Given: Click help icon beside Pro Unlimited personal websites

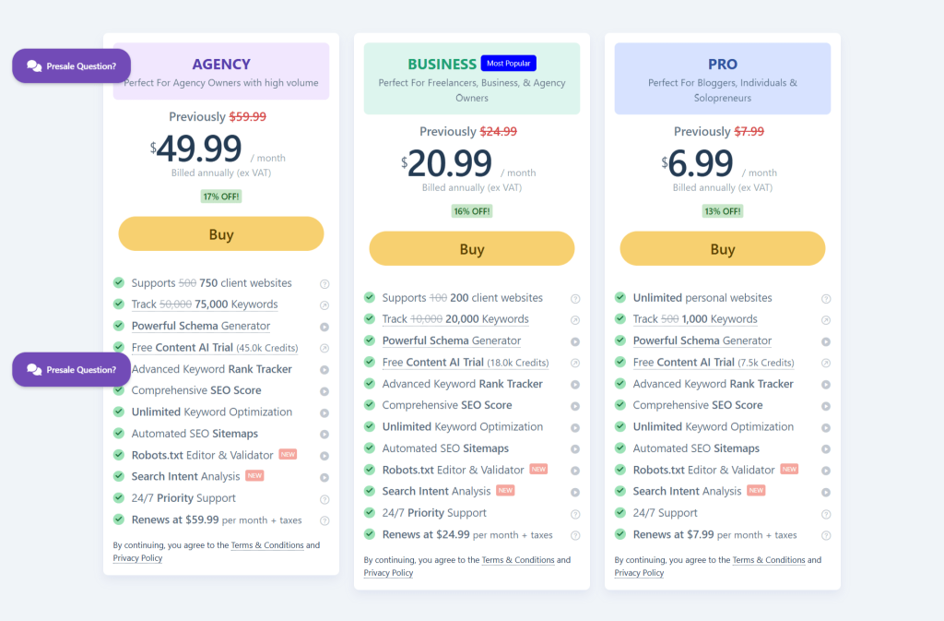Looking at the screenshot, I should [x=826, y=298].
